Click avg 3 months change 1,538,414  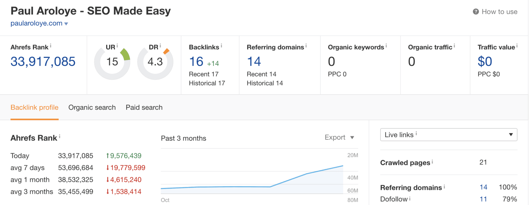point(124,192)
